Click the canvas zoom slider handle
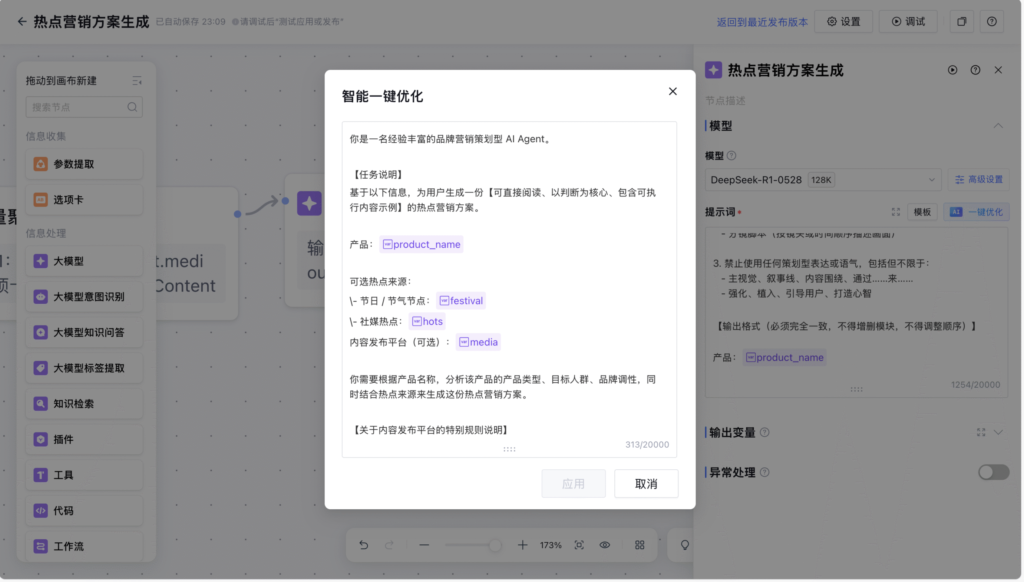 click(x=495, y=545)
